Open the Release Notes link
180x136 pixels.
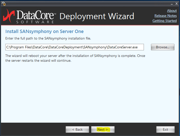[x=165, y=16]
